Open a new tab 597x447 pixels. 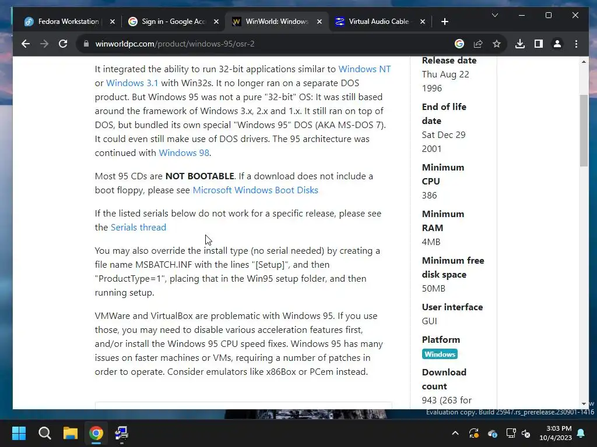(x=445, y=22)
